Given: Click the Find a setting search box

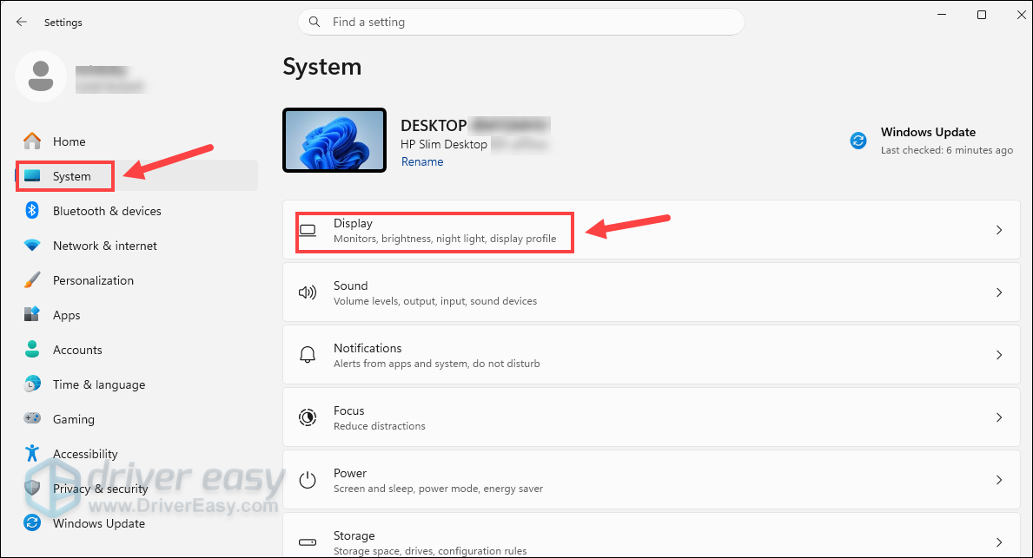Looking at the screenshot, I should [521, 22].
